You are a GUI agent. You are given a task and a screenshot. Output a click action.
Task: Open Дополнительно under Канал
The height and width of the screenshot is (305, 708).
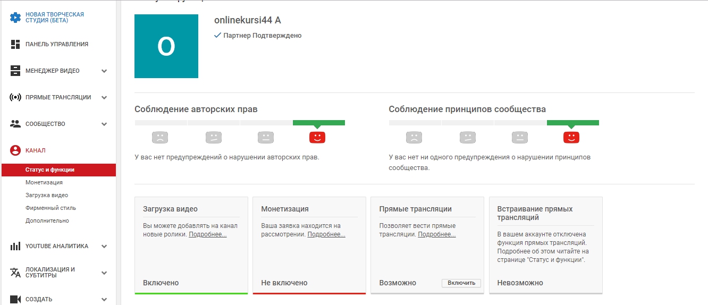47,221
